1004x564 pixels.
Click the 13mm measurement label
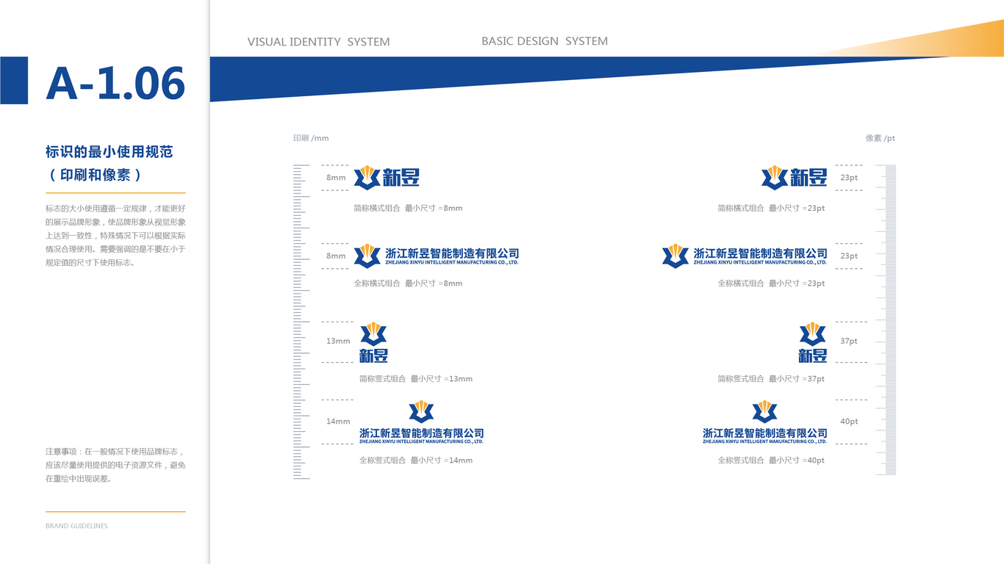pos(338,341)
